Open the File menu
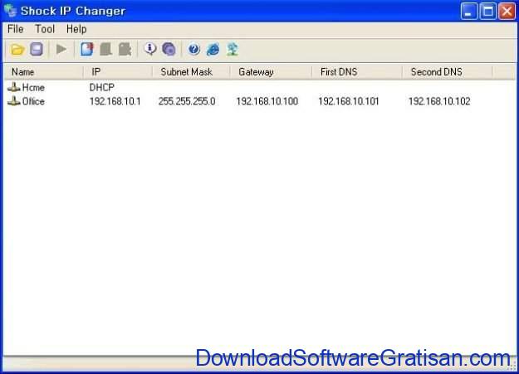Screen dimensions: 519x374 [15, 29]
